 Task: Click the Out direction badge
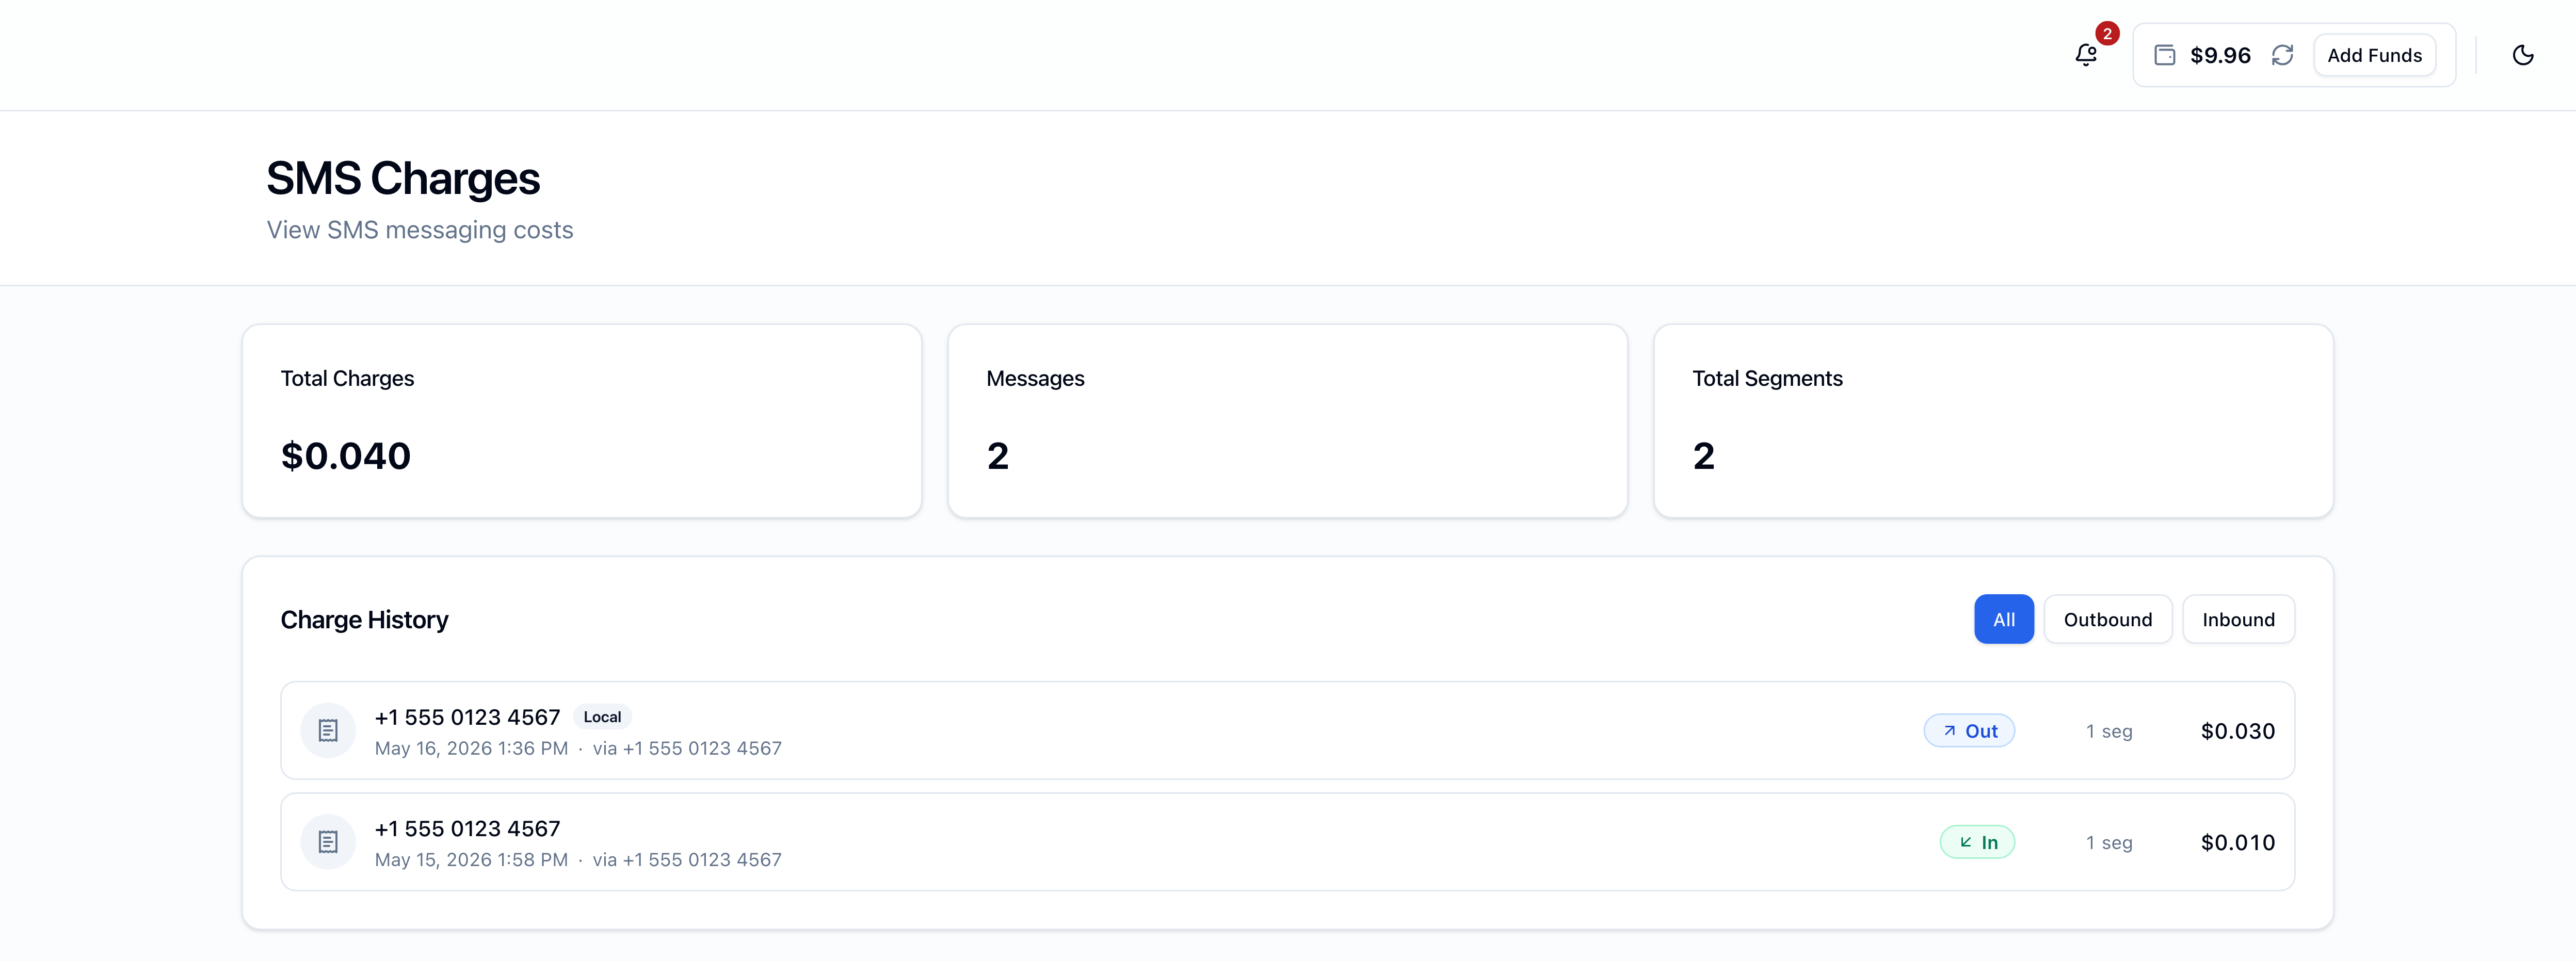pyautogui.click(x=1968, y=731)
